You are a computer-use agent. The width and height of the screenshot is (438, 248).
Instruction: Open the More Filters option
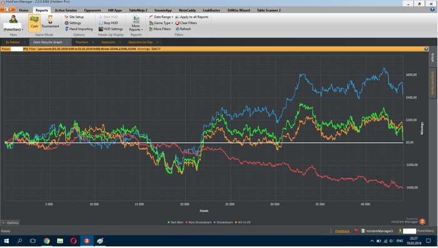click(x=160, y=29)
